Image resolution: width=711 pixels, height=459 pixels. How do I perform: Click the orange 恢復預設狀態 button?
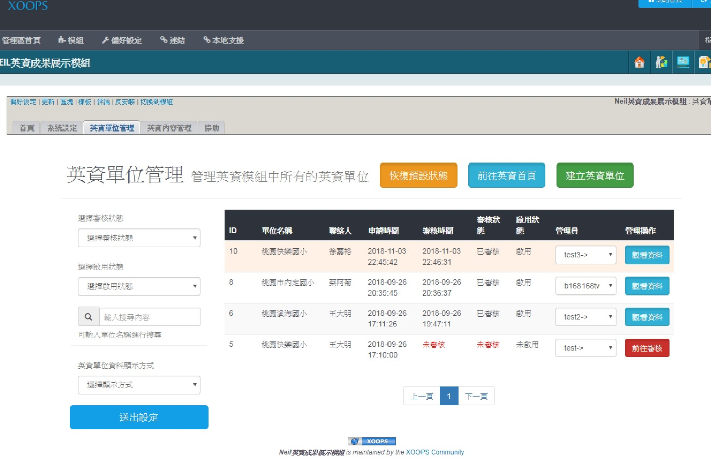pyautogui.click(x=418, y=176)
